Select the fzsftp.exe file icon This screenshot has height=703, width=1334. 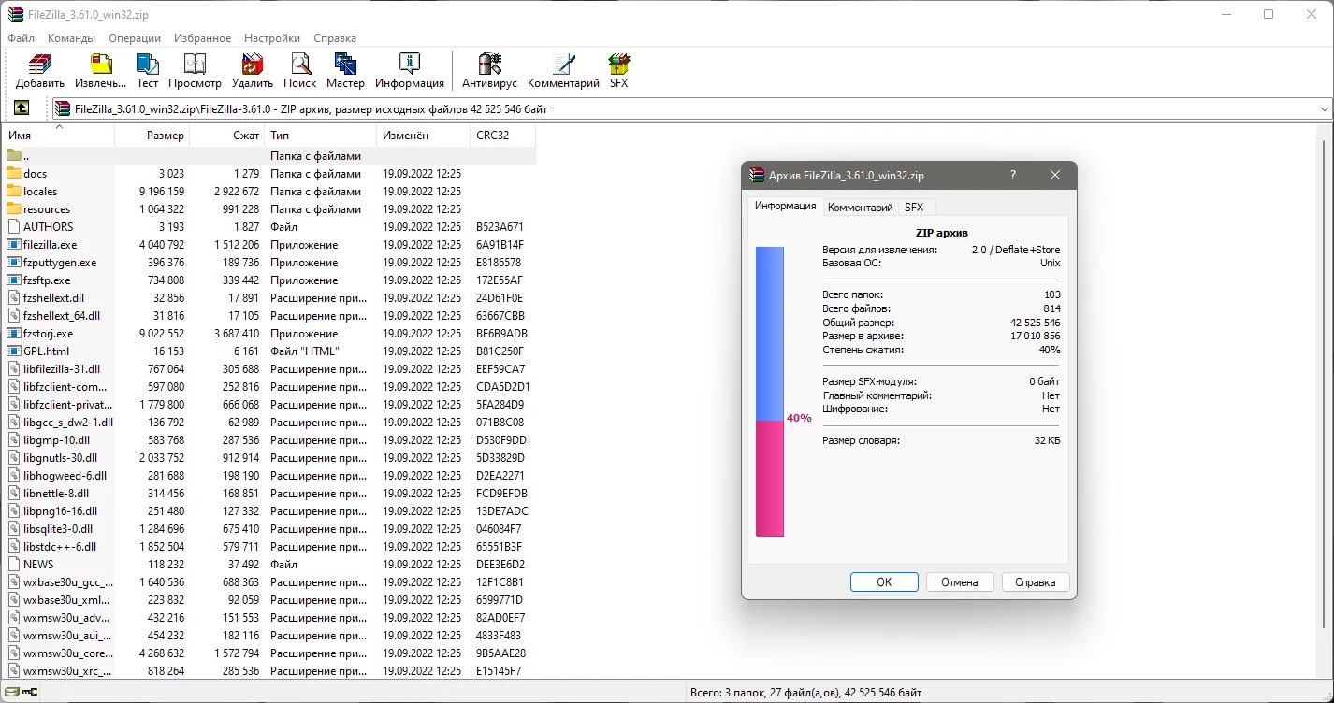coord(14,280)
